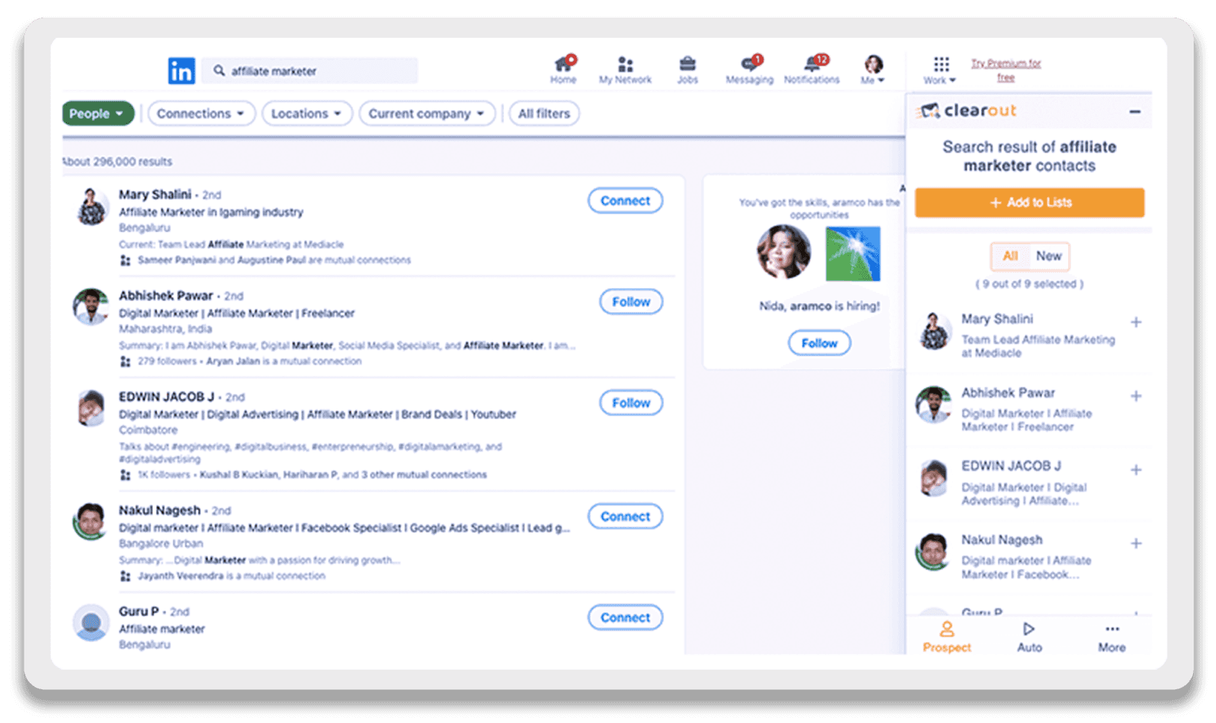Expand the Locations filter
The width and height of the screenshot is (1216, 723).
tap(307, 113)
